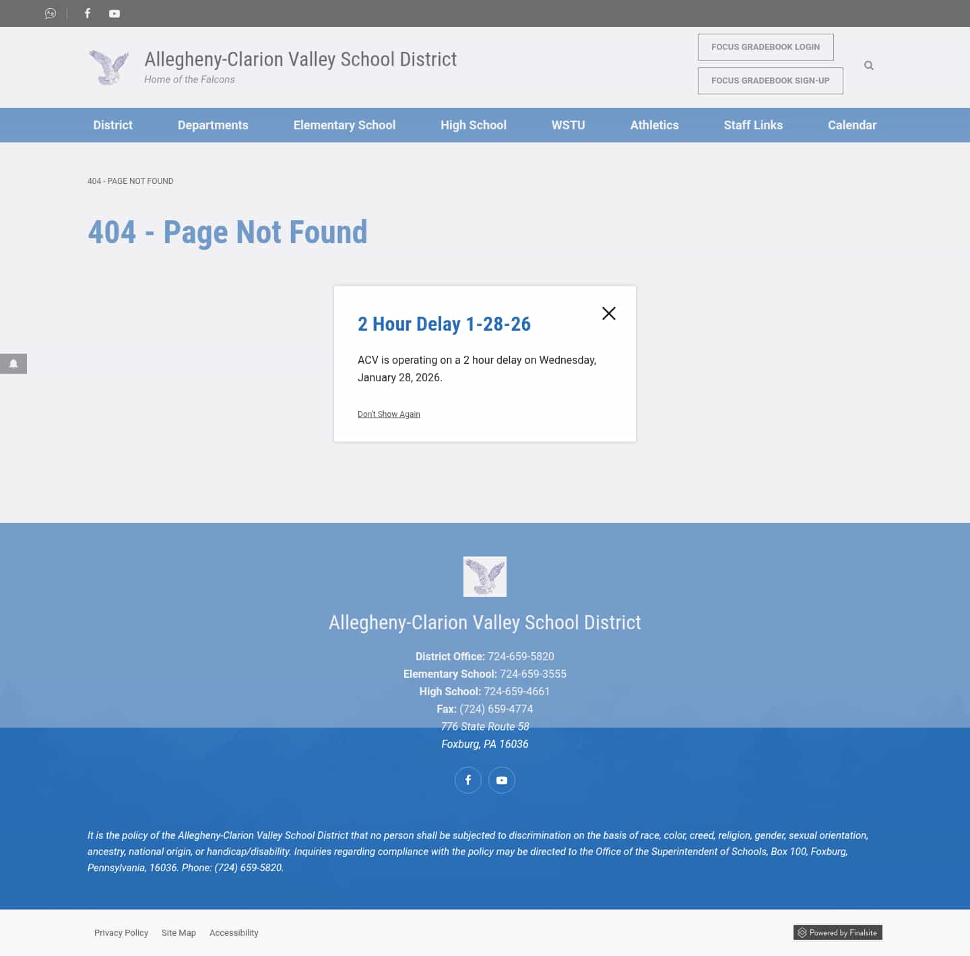
Task: Select the footer Facebook circle icon
Action: click(467, 779)
